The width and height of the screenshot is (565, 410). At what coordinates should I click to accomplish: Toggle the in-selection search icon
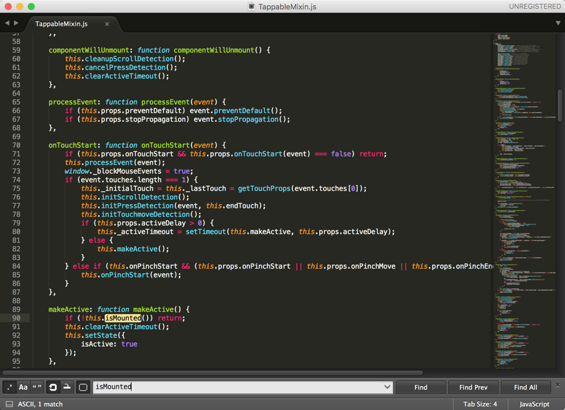pos(67,387)
